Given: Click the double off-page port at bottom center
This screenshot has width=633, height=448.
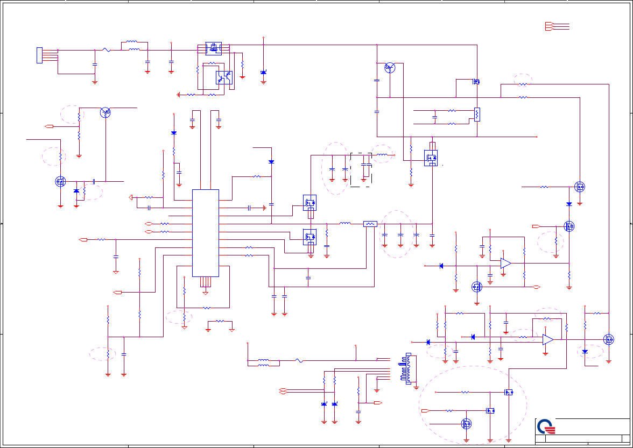Looking at the screenshot, I should click(x=283, y=391).
